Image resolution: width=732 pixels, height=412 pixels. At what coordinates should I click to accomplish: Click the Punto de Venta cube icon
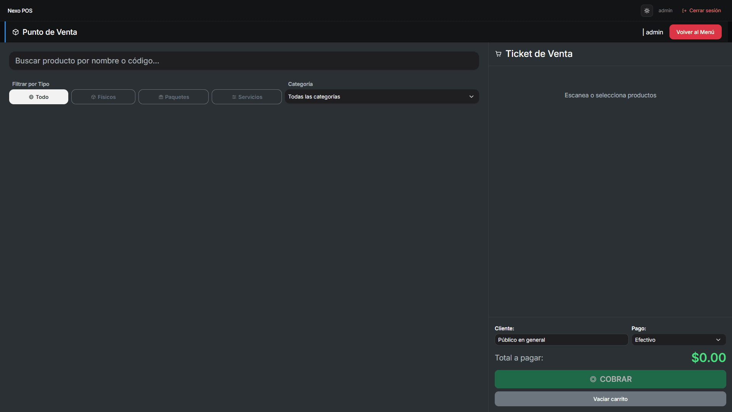(16, 32)
